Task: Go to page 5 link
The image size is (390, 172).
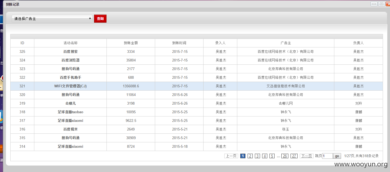Action: (x=272, y=156)
